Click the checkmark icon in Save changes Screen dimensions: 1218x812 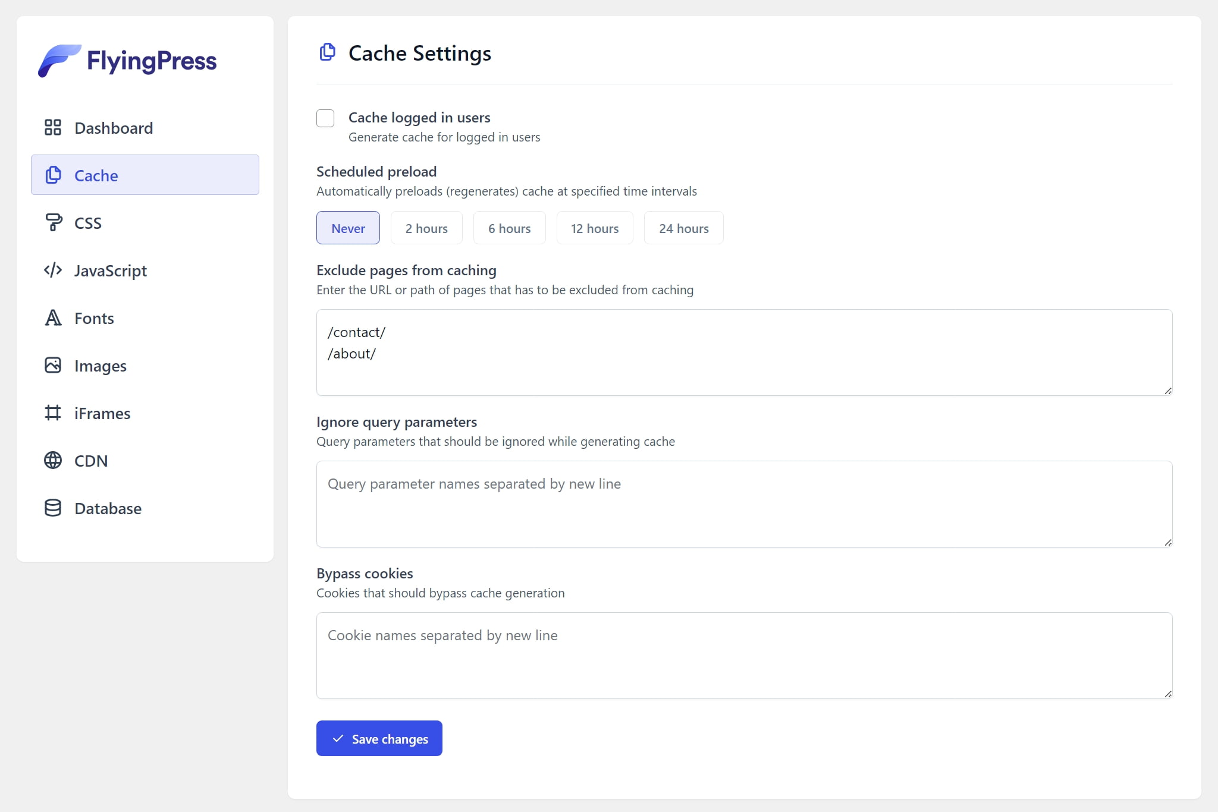[x=338, y=738]
